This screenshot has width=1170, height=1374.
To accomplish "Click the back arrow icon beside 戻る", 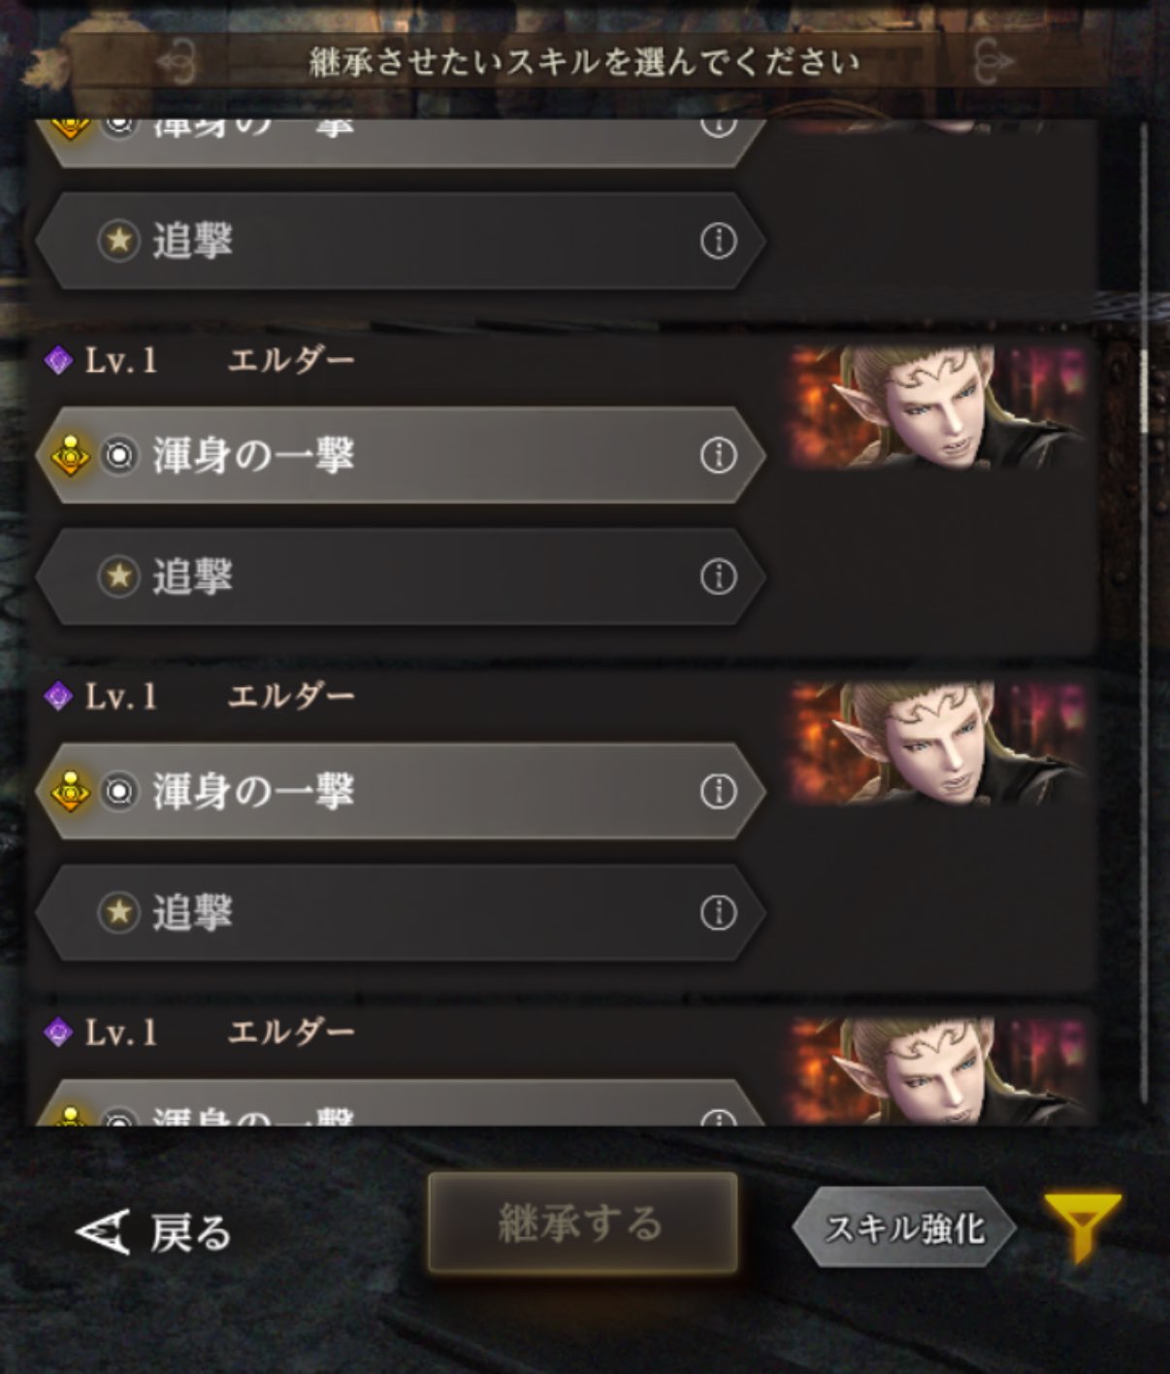I will (x=103, y=1231).
